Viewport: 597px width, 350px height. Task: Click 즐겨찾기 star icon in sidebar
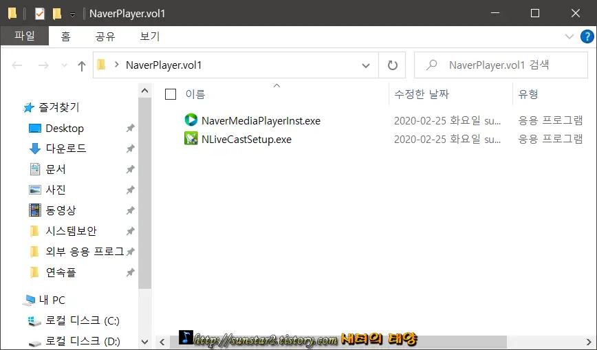click(x=29, y=108)
